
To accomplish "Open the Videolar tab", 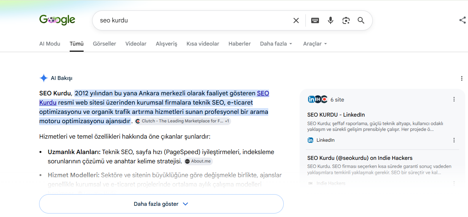I will click(136, 44).
